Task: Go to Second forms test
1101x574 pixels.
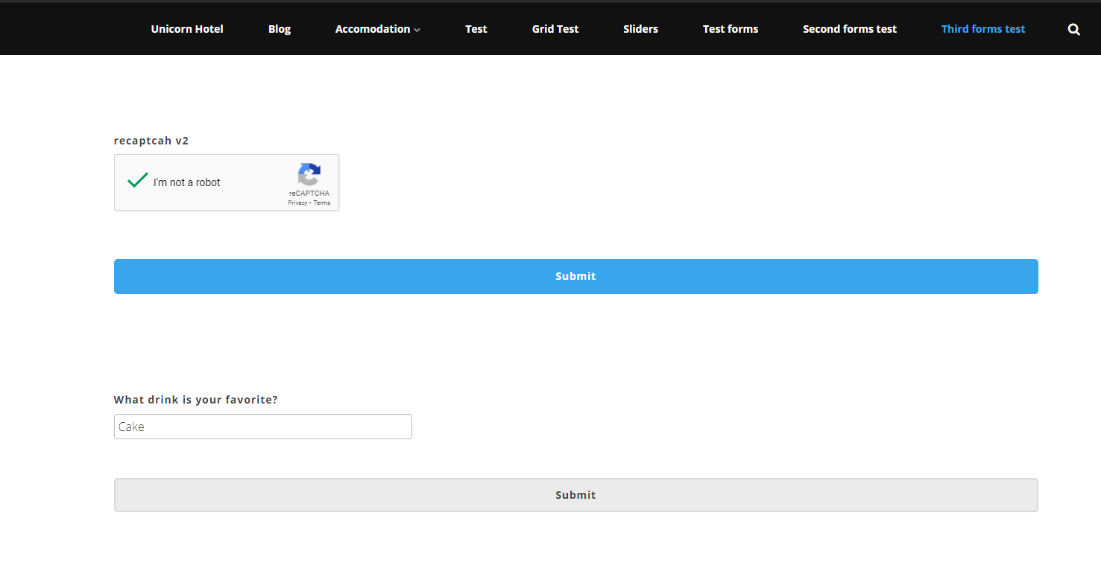Action: pos(850,29)
